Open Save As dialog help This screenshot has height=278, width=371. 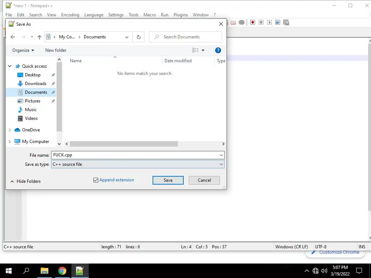coord(218,50)
